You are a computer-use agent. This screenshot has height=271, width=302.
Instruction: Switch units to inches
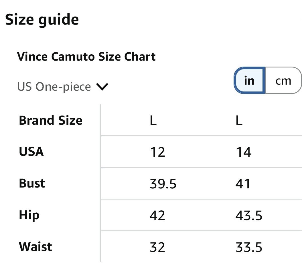click(x=250, y=80)
